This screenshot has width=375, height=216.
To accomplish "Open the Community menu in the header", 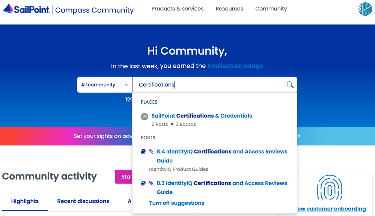I will click(271, 9).
